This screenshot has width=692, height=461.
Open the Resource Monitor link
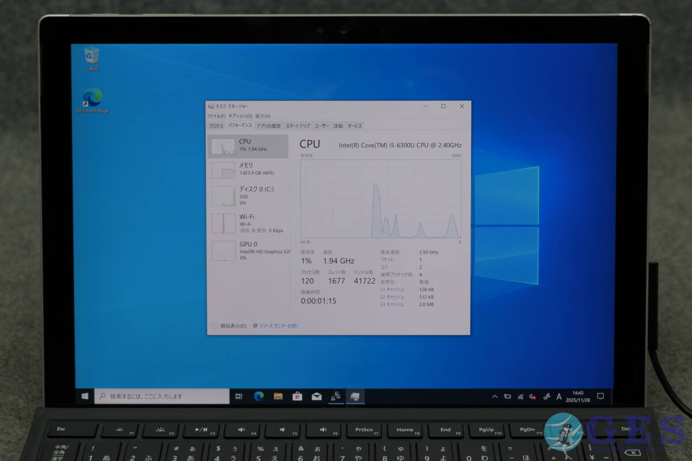pos(279,326)
